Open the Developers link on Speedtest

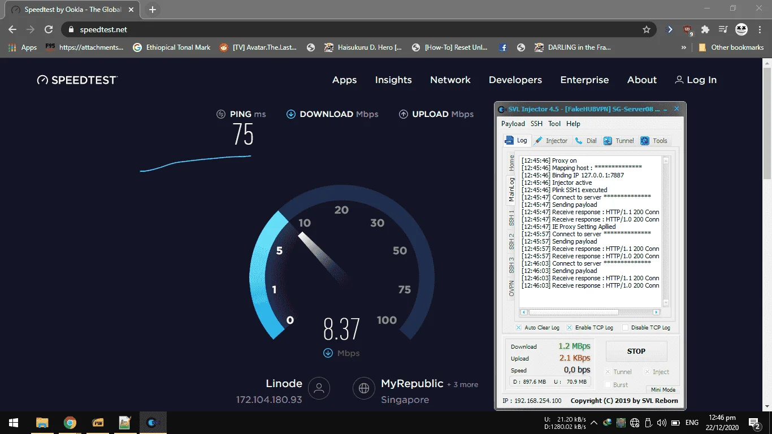tap(515, 80)
